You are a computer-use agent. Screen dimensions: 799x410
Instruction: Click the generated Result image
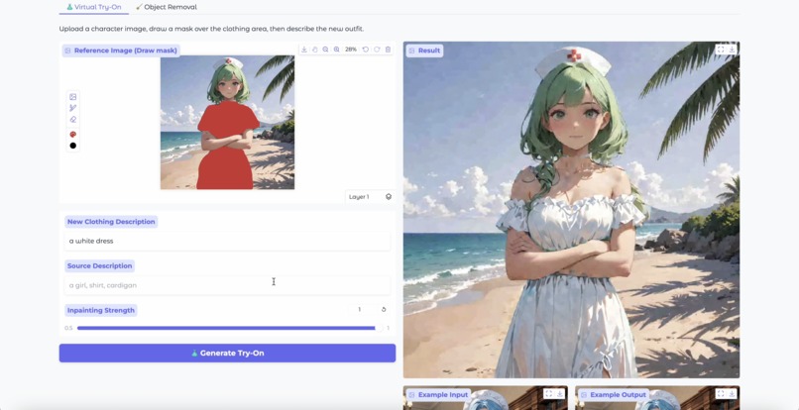[x=571, y=210]
